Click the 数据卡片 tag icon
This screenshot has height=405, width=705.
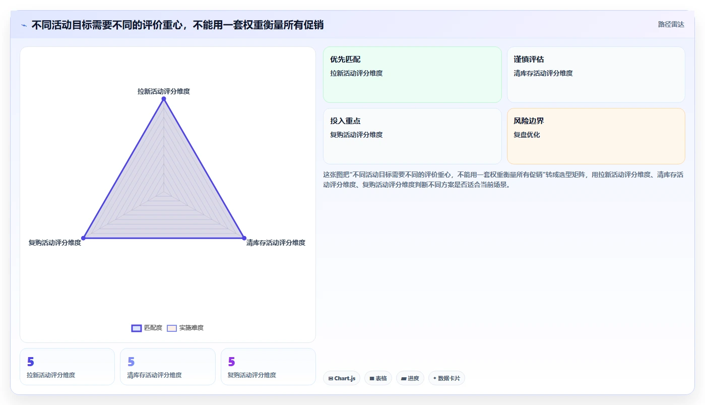[x=434, y=378]
